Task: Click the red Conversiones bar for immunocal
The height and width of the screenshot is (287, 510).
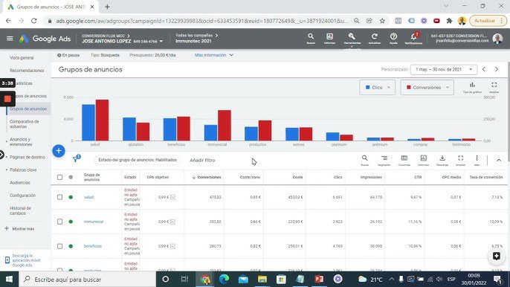Action: [x=225, y=126]
